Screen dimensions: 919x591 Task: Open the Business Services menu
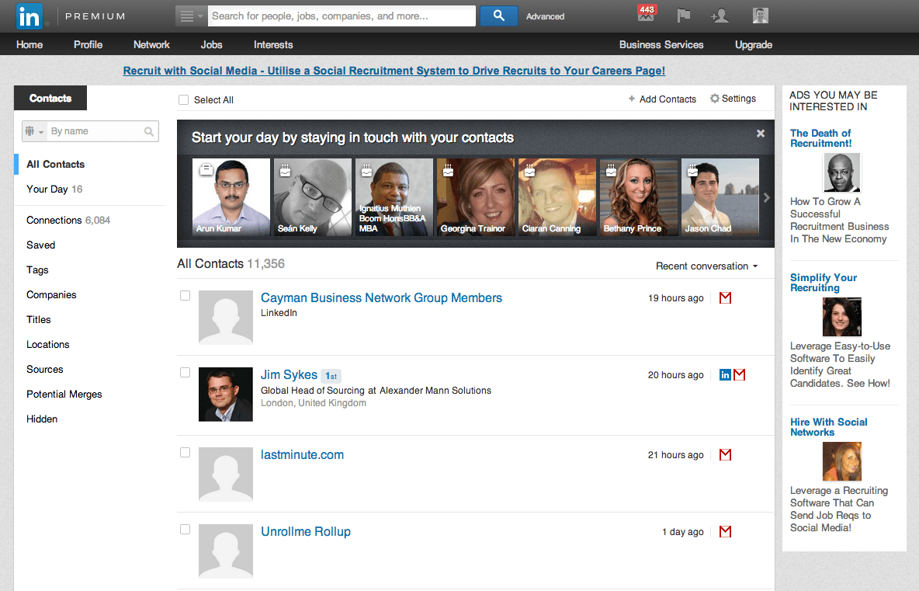[661, 44]
